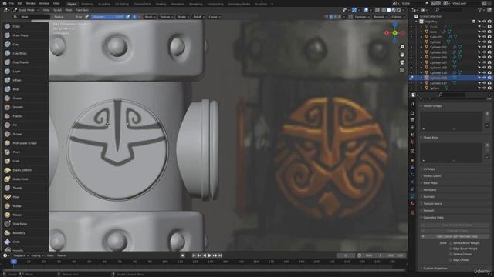Switch to the UV Editing workspace tab
This screenshot has height=277, width=494.
coord(122,4)
